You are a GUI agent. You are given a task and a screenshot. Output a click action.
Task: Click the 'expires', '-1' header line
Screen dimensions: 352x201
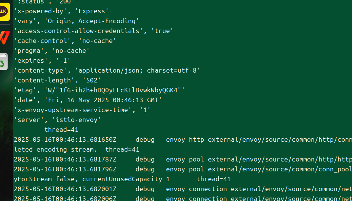point(42,60)
